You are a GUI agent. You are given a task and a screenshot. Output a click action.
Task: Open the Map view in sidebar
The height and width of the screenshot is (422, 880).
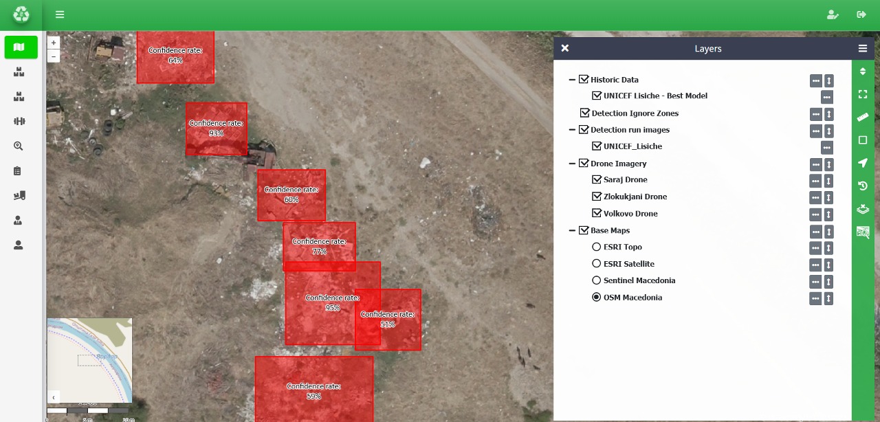point(21,47)
